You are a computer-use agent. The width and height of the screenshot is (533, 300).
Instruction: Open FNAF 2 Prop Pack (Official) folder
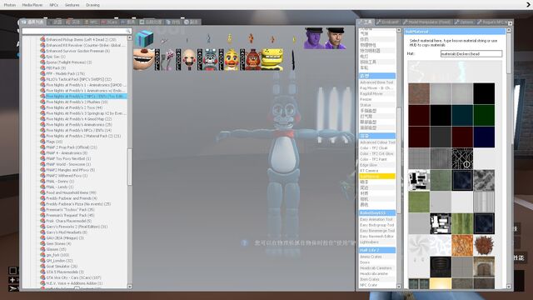pos(72,147)
